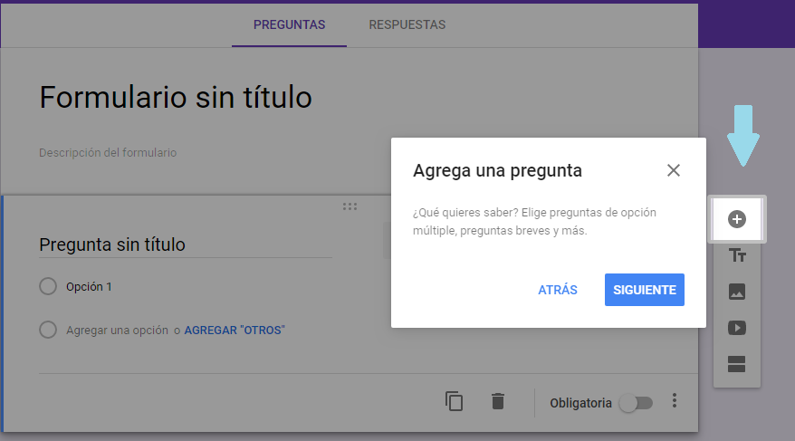Edit the Pregunta sin título field

coord(186,244)
